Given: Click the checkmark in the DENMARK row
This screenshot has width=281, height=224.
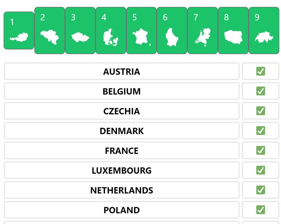Looking at the screenshot, I should point(261,131).
